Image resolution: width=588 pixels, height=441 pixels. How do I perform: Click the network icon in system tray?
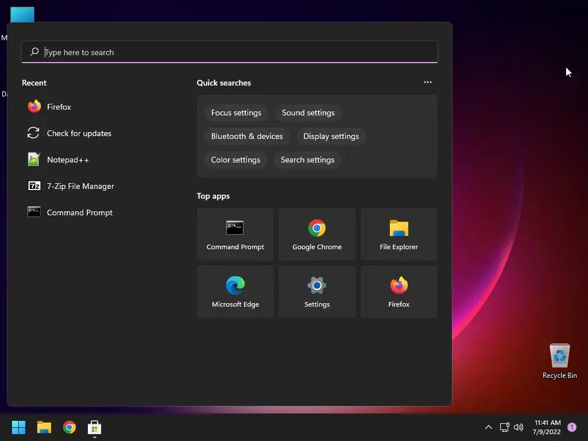504,427
